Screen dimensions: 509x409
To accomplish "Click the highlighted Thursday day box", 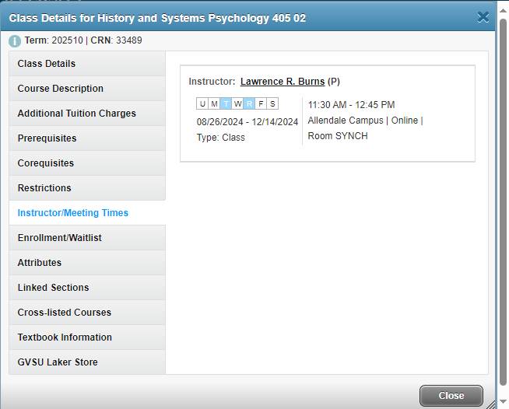I will point(249,104).
